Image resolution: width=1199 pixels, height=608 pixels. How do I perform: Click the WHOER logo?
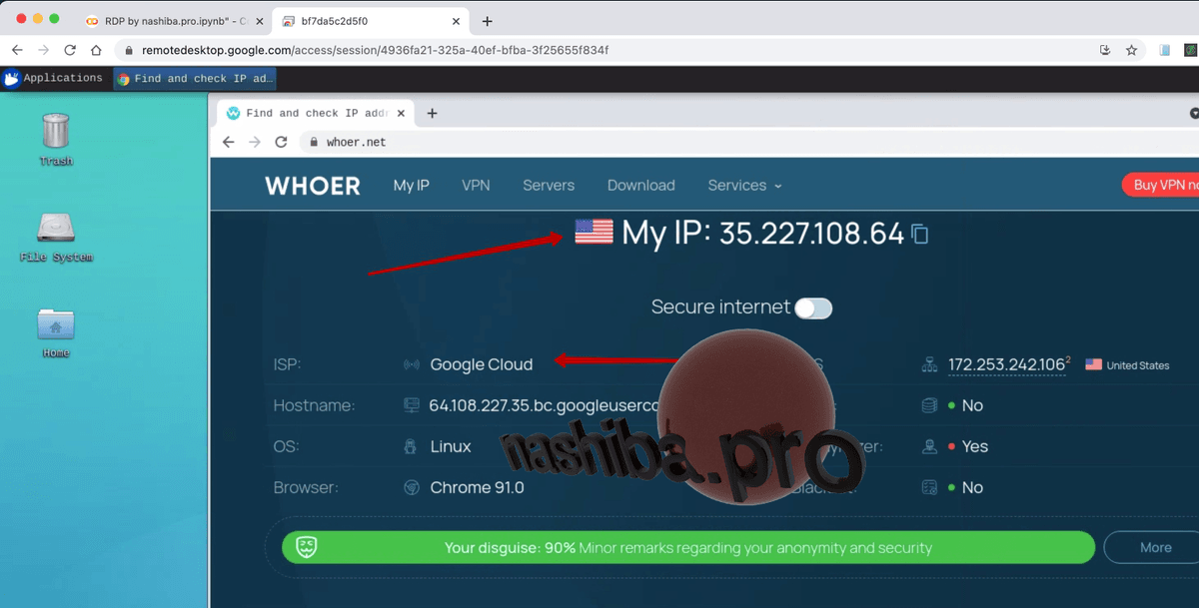coord(313,186)
